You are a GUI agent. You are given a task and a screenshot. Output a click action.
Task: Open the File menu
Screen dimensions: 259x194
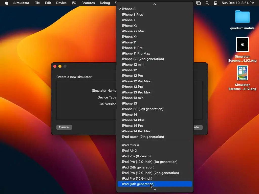point(37,3)
